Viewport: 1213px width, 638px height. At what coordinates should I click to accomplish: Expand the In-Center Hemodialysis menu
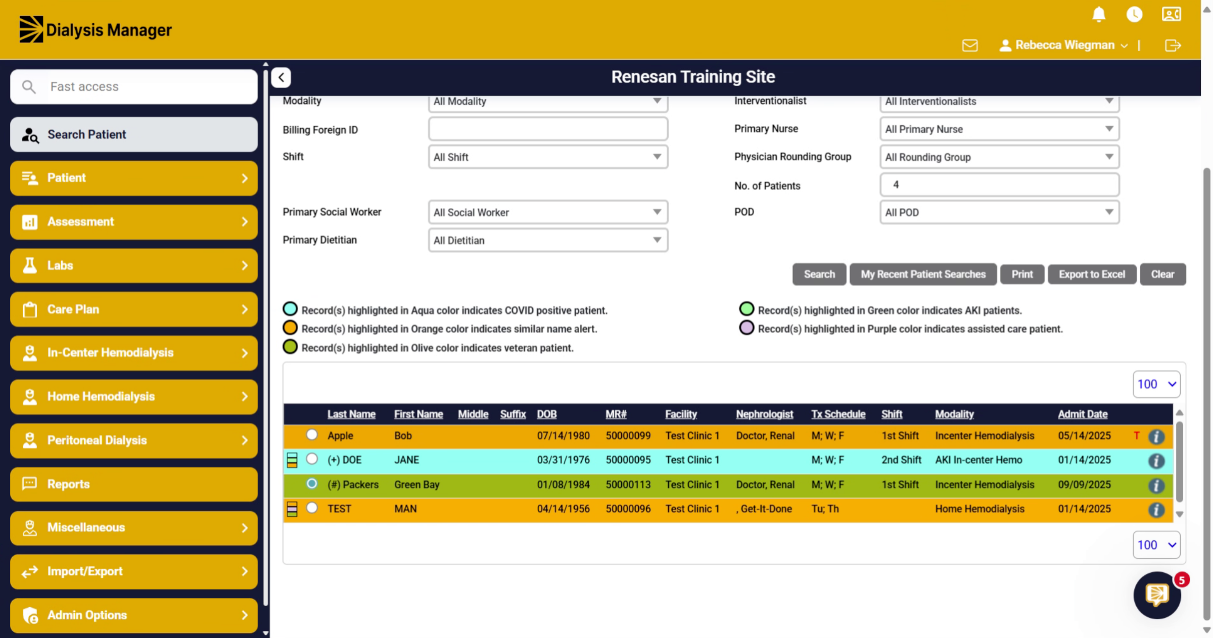click(x=134, y=353)
